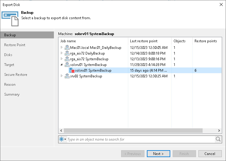
Task: Go to the Target step
Action: pyautogui.click(x=9, y=65)
